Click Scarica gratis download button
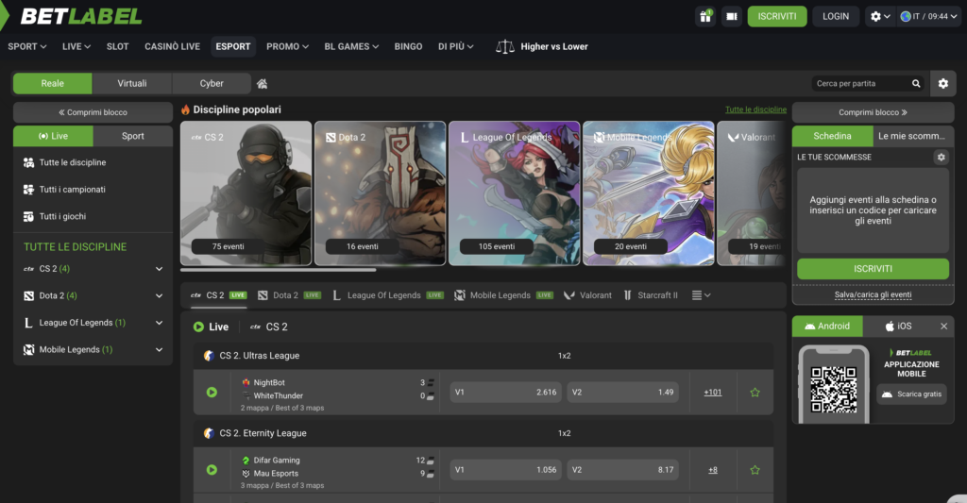Viewport: 967px width, 503px height. click(912, 394)
